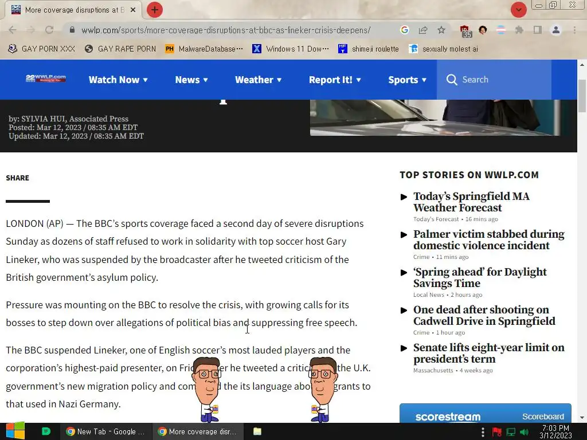587x440 pixels.
Task: Click the green chat taskbar icon
Action: click(46, 431)
